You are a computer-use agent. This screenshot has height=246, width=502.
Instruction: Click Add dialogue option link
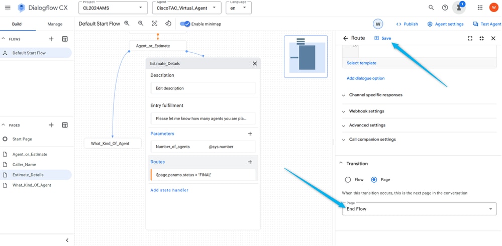[x=366, y=78]
